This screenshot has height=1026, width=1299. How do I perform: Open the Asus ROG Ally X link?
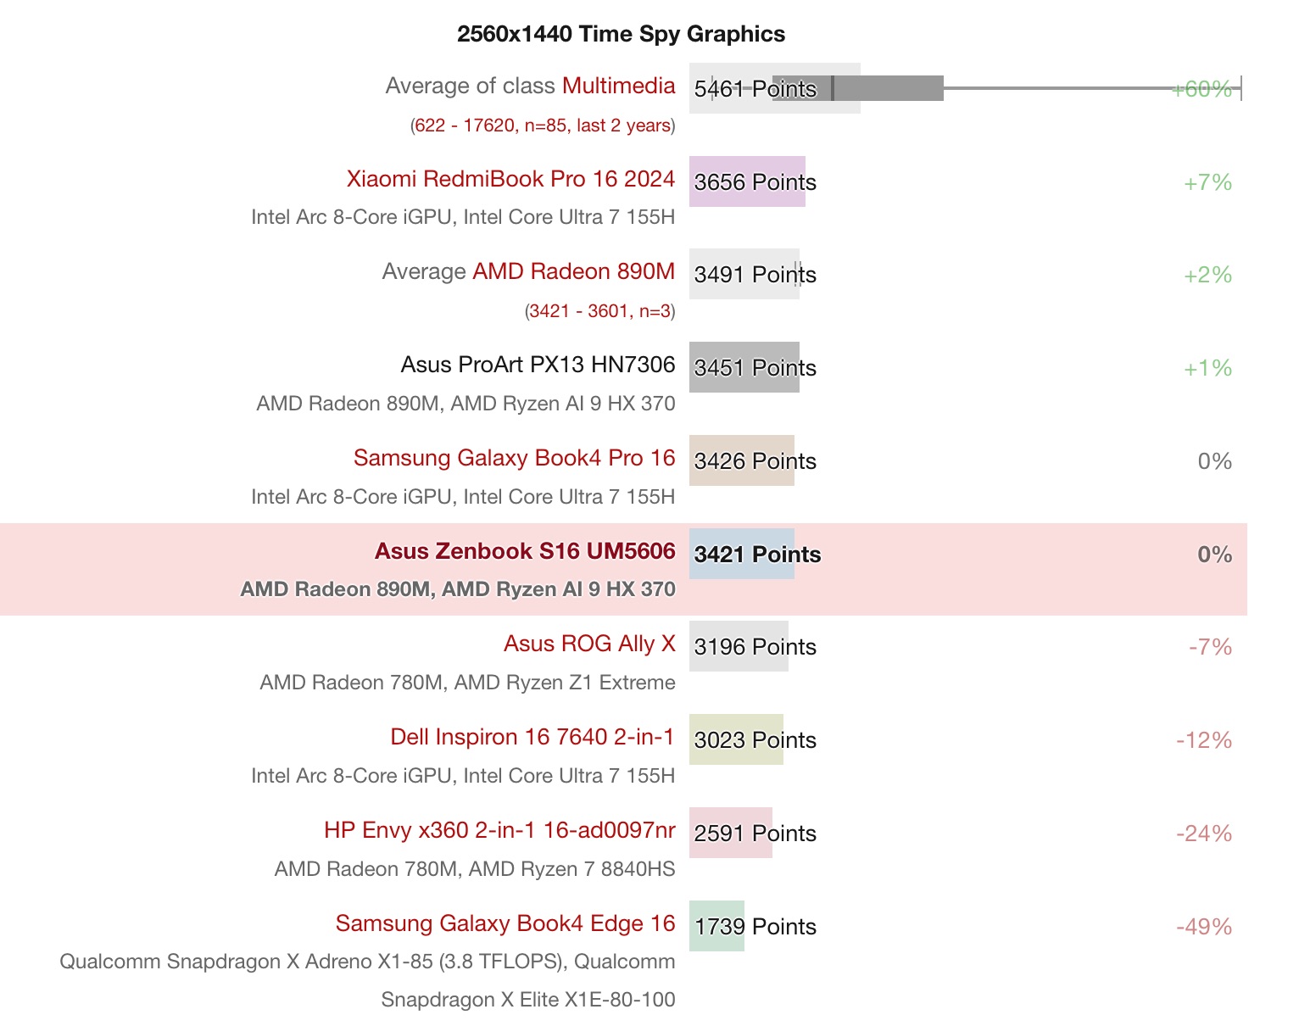tap(589, 644)
